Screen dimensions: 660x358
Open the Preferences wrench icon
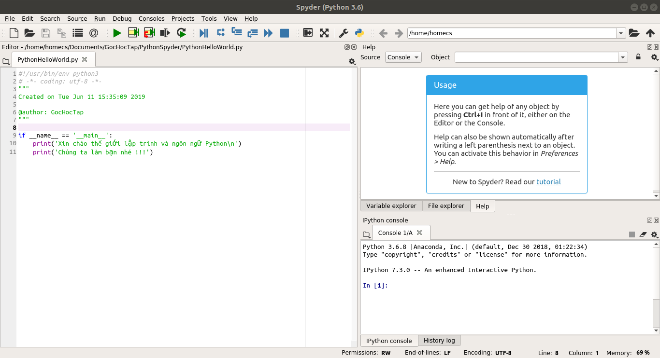click(344, 33)
